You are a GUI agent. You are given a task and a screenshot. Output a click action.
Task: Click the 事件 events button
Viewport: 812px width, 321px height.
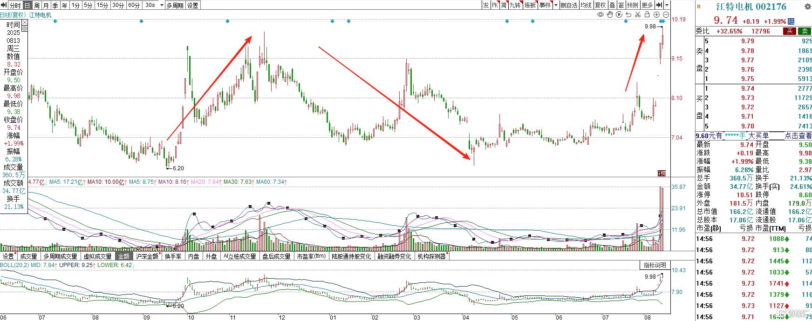click(x=545, y=5)
